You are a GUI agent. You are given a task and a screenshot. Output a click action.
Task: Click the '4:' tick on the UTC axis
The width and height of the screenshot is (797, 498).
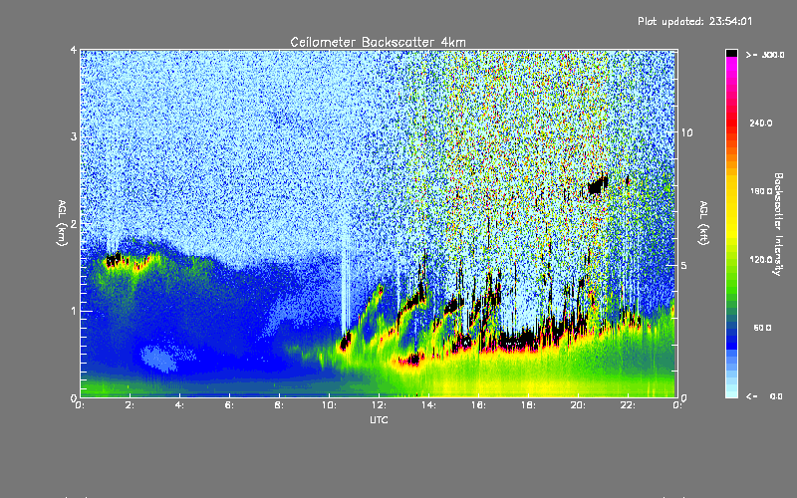pos(181,405)
